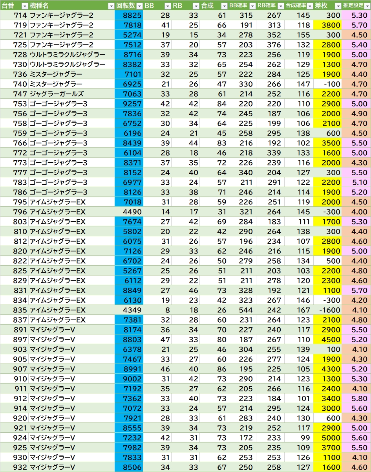This screenshot has height=472, width=371.
Task: Select the 3500 difference cell in row 766
Action: 327,143
